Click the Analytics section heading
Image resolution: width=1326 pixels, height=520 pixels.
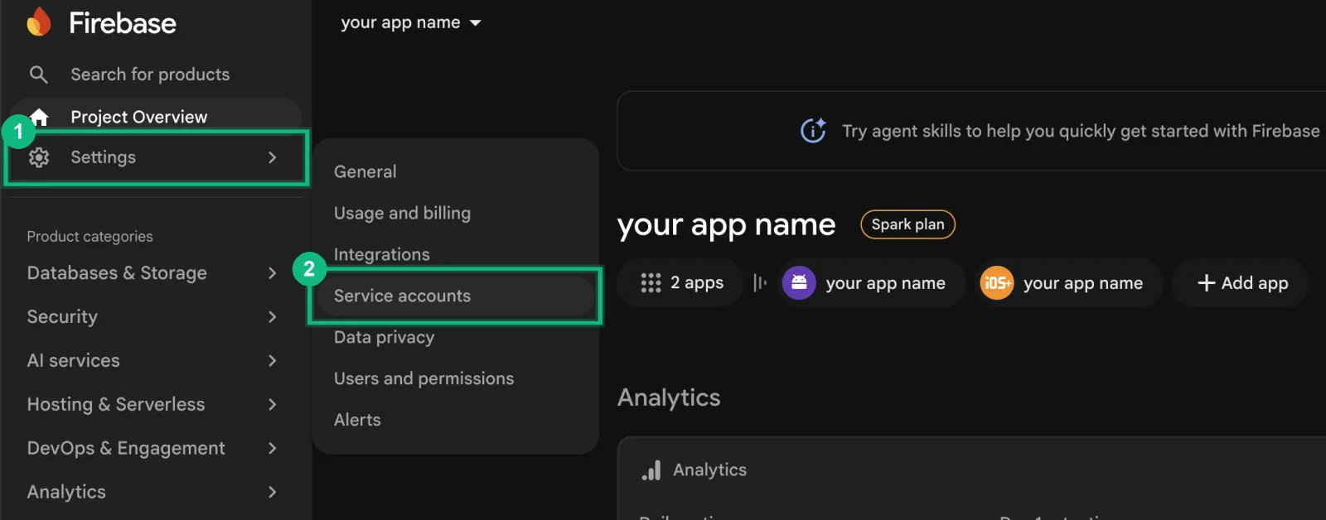669,397
